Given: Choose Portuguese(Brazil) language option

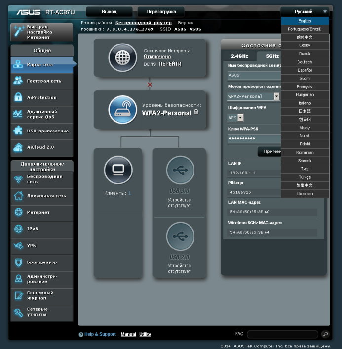Looking at the screenshot, I should click(x=304, y=29).
